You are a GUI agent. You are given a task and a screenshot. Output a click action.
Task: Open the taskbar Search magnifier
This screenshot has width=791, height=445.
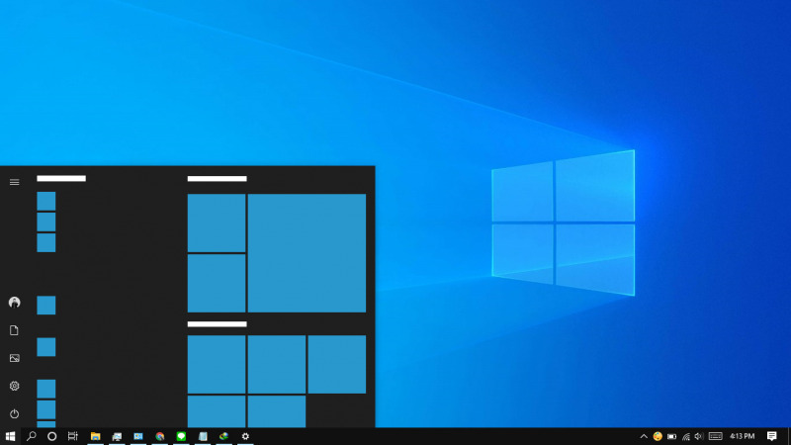[32, 436]
